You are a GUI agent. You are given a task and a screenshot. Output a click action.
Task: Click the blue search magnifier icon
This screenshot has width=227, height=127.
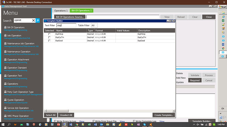point(38,21)
